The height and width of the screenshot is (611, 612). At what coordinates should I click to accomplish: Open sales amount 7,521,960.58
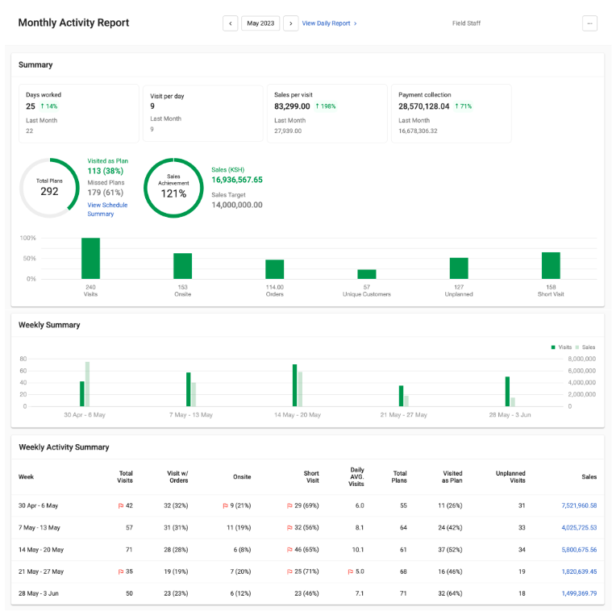click(579, 505)
